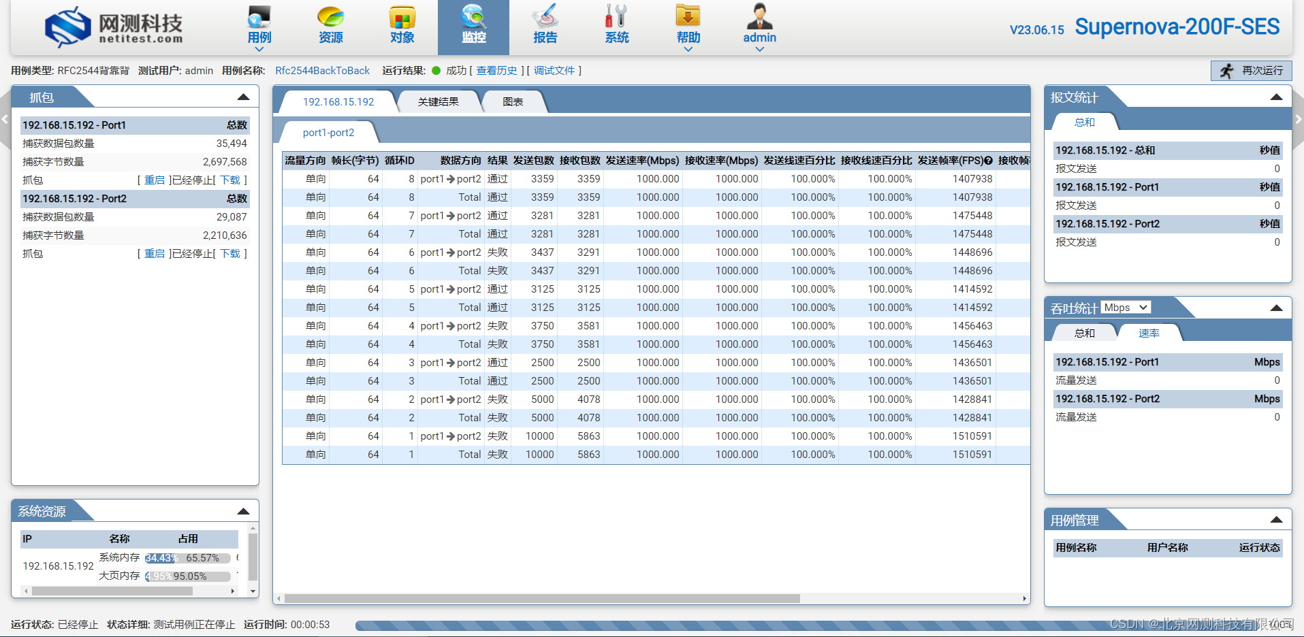This screenshot has height=637, width=1304.
Task: Click 下载 for Port1 capture
Action: [230, 180]
